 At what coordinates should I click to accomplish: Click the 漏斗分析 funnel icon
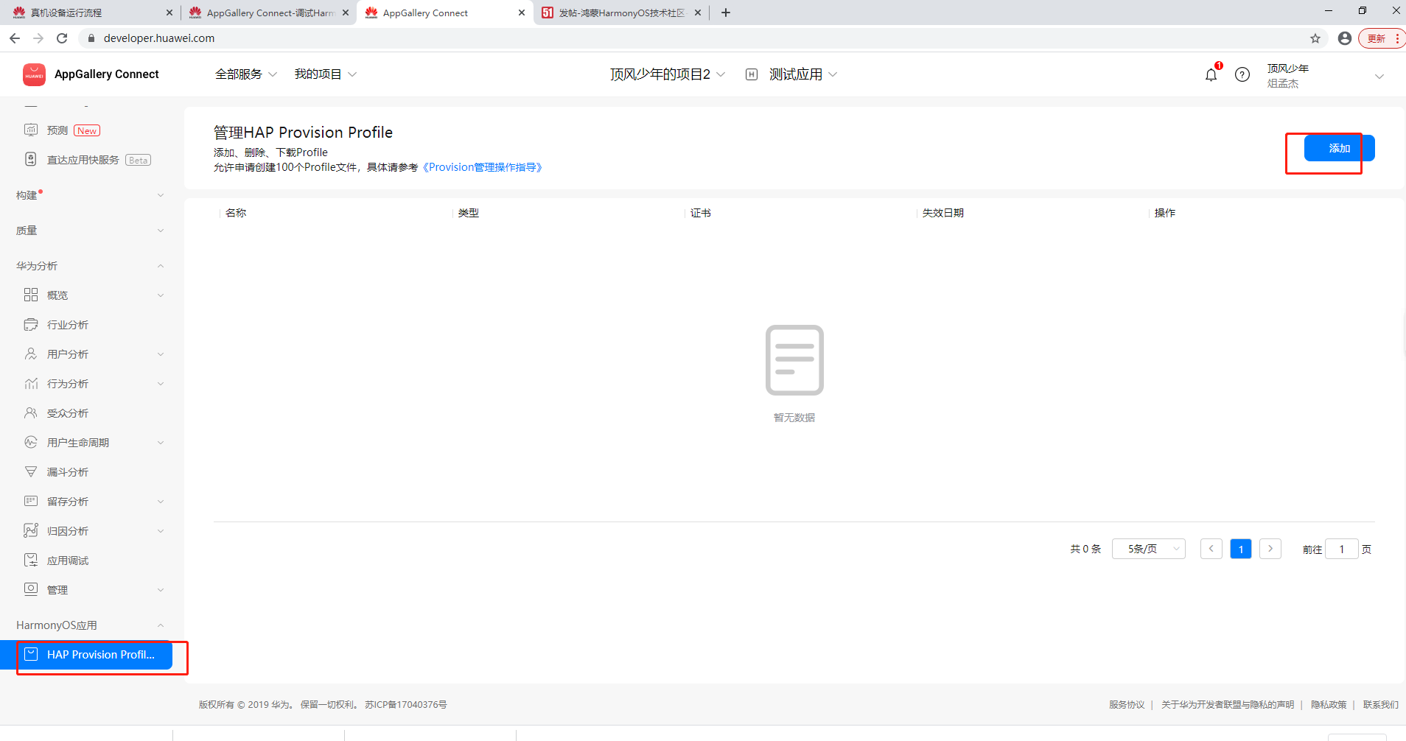(x=31, y=472)
